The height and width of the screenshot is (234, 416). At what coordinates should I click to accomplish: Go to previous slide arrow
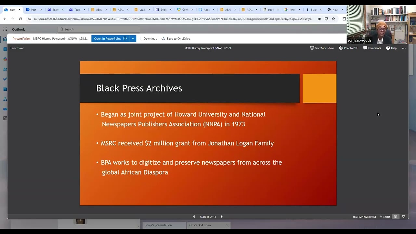[x=194, y=217]
